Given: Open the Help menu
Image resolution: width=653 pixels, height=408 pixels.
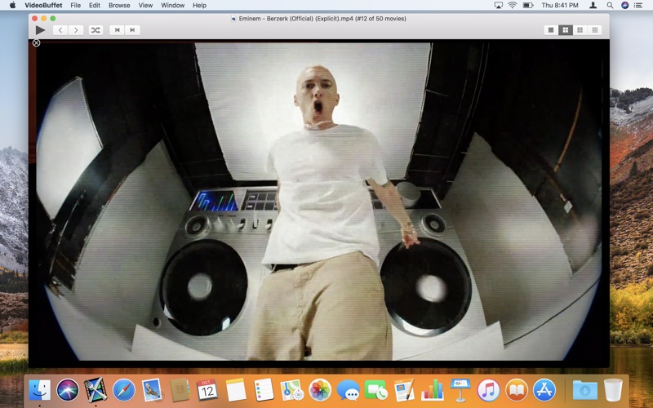Looking at the screenshot, I should click(x=199, y=6).
